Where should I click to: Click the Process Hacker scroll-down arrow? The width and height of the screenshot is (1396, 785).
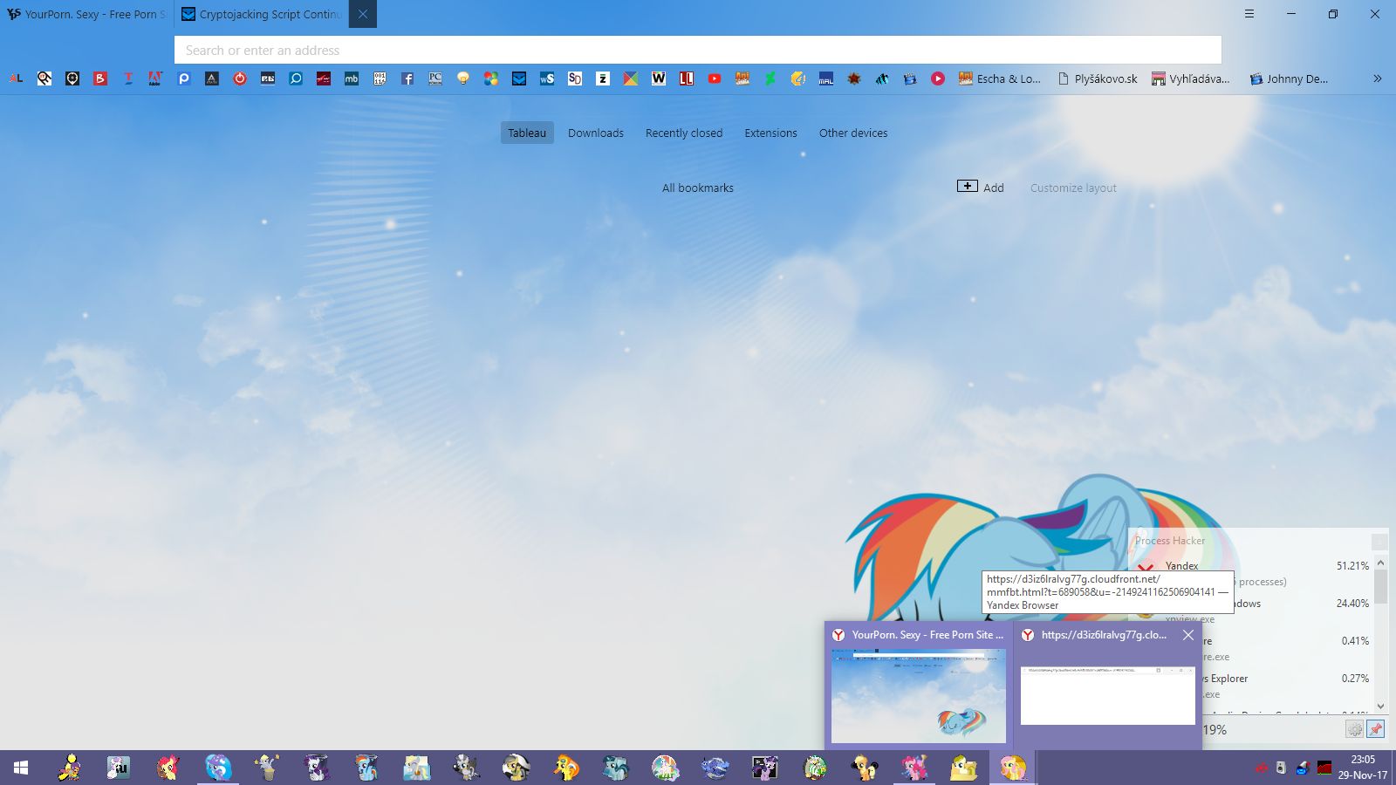(x=1380, y=706)
